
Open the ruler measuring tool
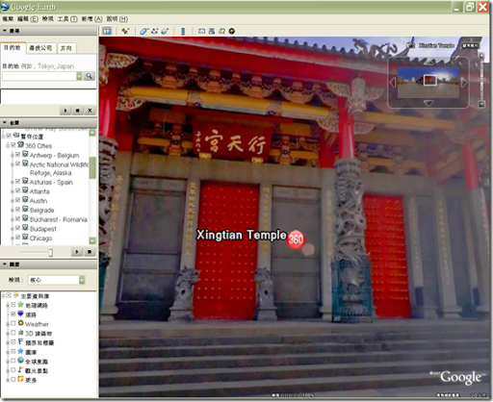[183, 31]
